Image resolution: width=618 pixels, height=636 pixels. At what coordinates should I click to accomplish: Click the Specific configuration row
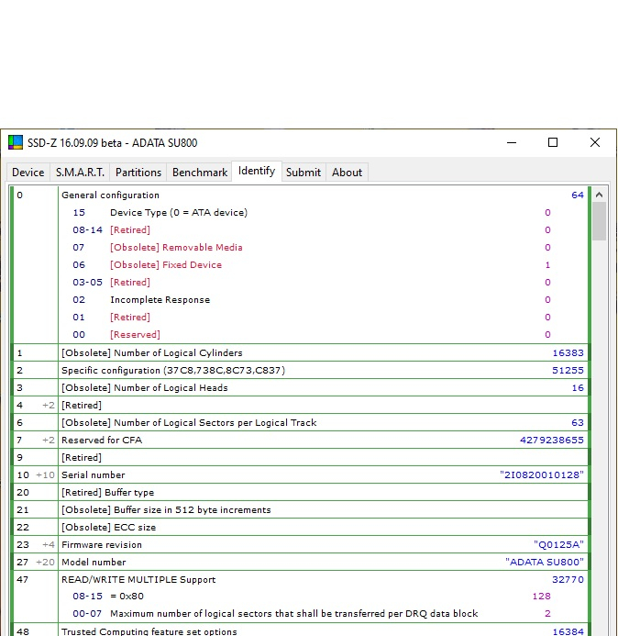click(x=300, y=371)
